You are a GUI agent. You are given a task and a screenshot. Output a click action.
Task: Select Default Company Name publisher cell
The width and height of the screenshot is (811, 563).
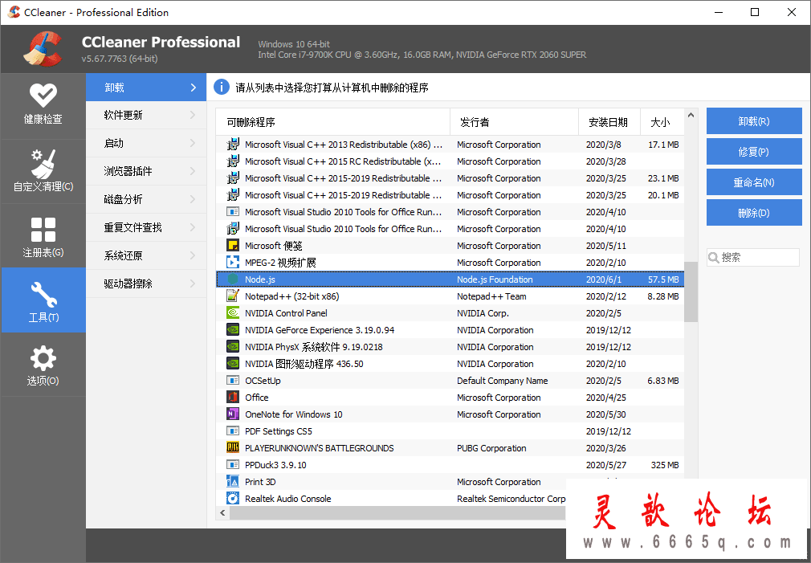pyautogui.click(x=502, y=381)
